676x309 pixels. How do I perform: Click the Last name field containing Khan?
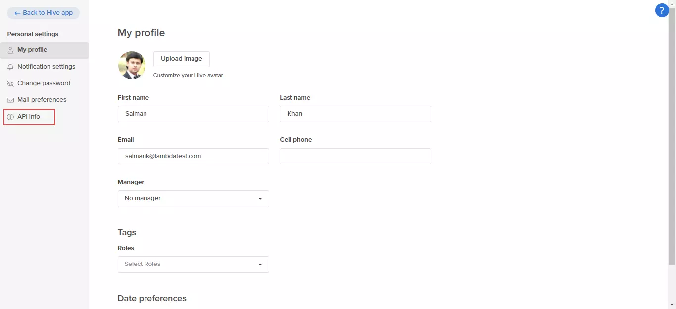tap(355, 114)
